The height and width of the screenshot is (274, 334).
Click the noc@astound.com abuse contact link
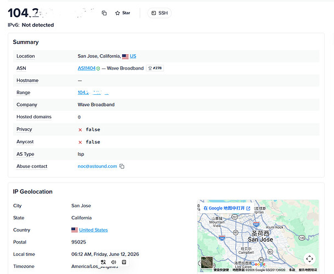point(97,166)
